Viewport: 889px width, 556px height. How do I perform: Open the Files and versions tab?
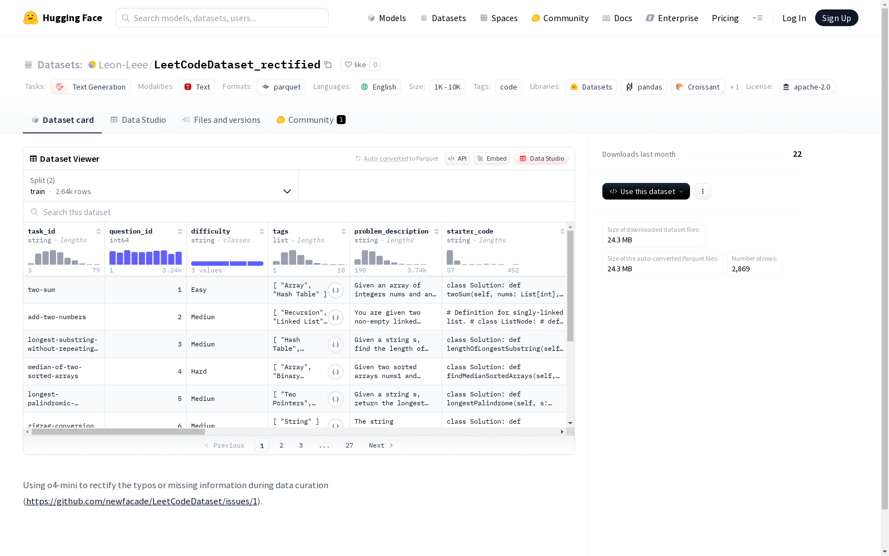[x=221, y=120]
